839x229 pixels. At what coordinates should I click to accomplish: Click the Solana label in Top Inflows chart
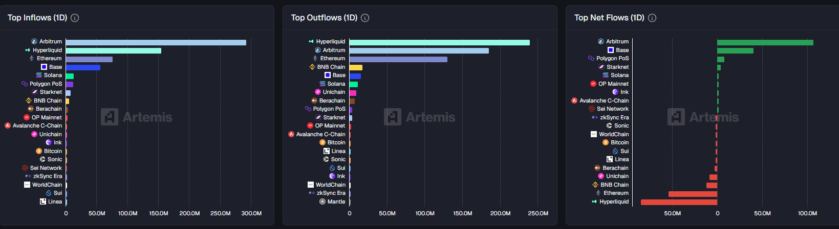pos(53,75)
